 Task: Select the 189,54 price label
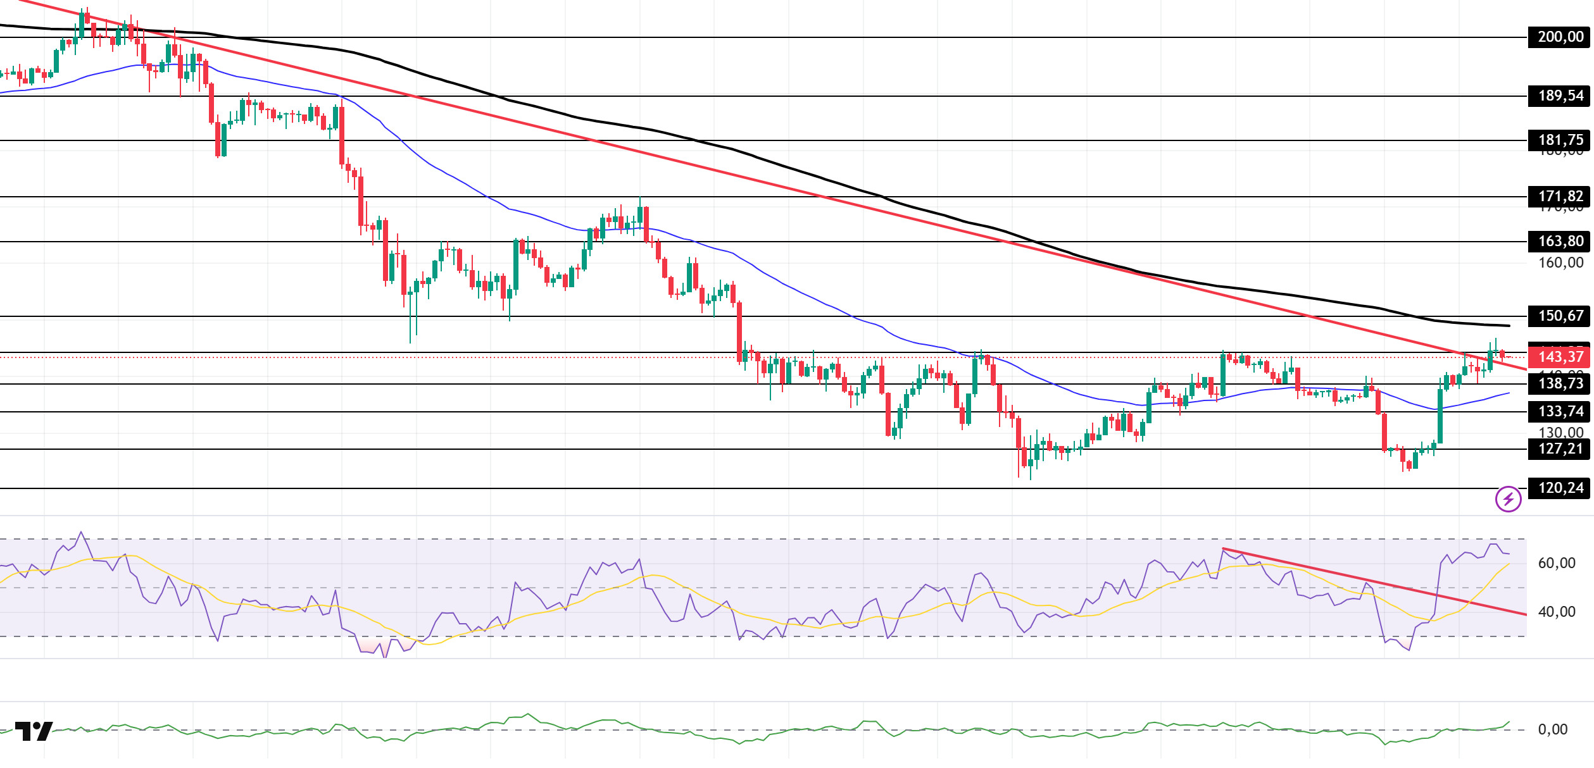tap(1560, 96)
